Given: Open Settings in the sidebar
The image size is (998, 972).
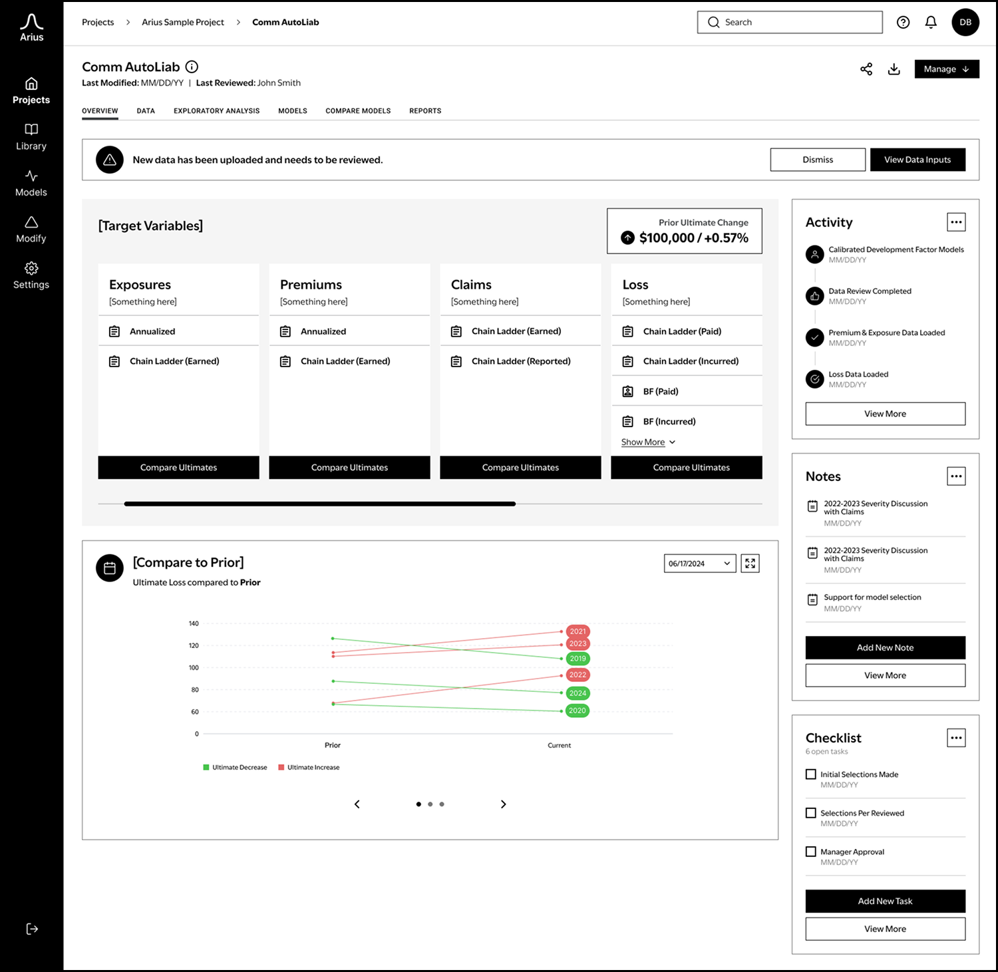Looking at the screenshot, I should pos(31,275).
